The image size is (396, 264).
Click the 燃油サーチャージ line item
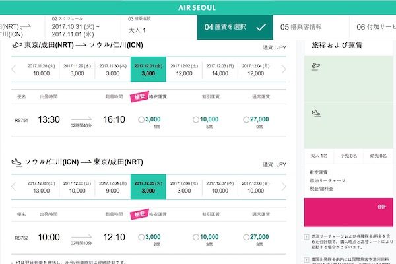[327, 181]
